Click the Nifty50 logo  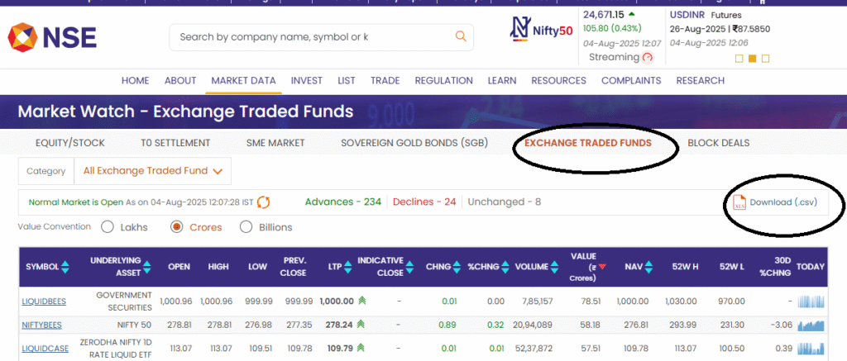[x=541, y=30]
